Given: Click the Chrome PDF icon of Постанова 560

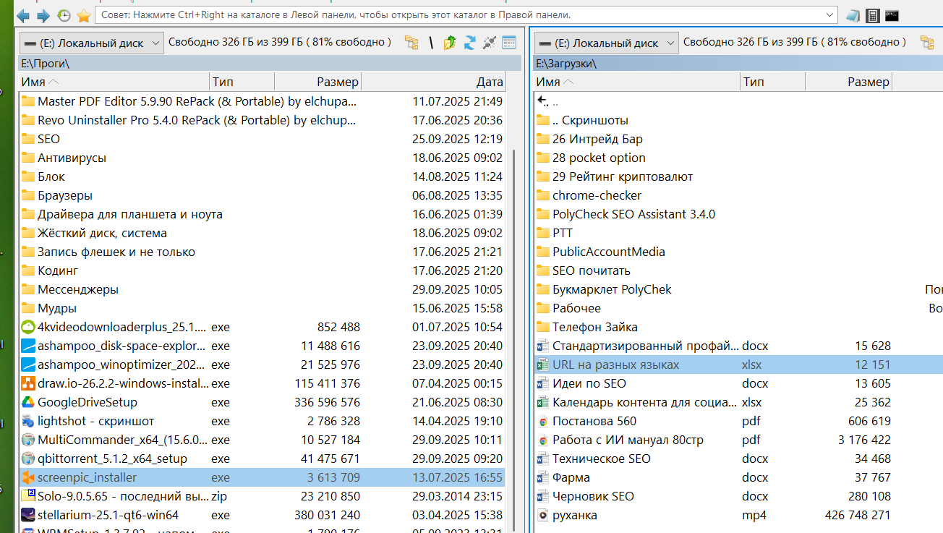Looking at the screenshot, I should coord(543,421).
